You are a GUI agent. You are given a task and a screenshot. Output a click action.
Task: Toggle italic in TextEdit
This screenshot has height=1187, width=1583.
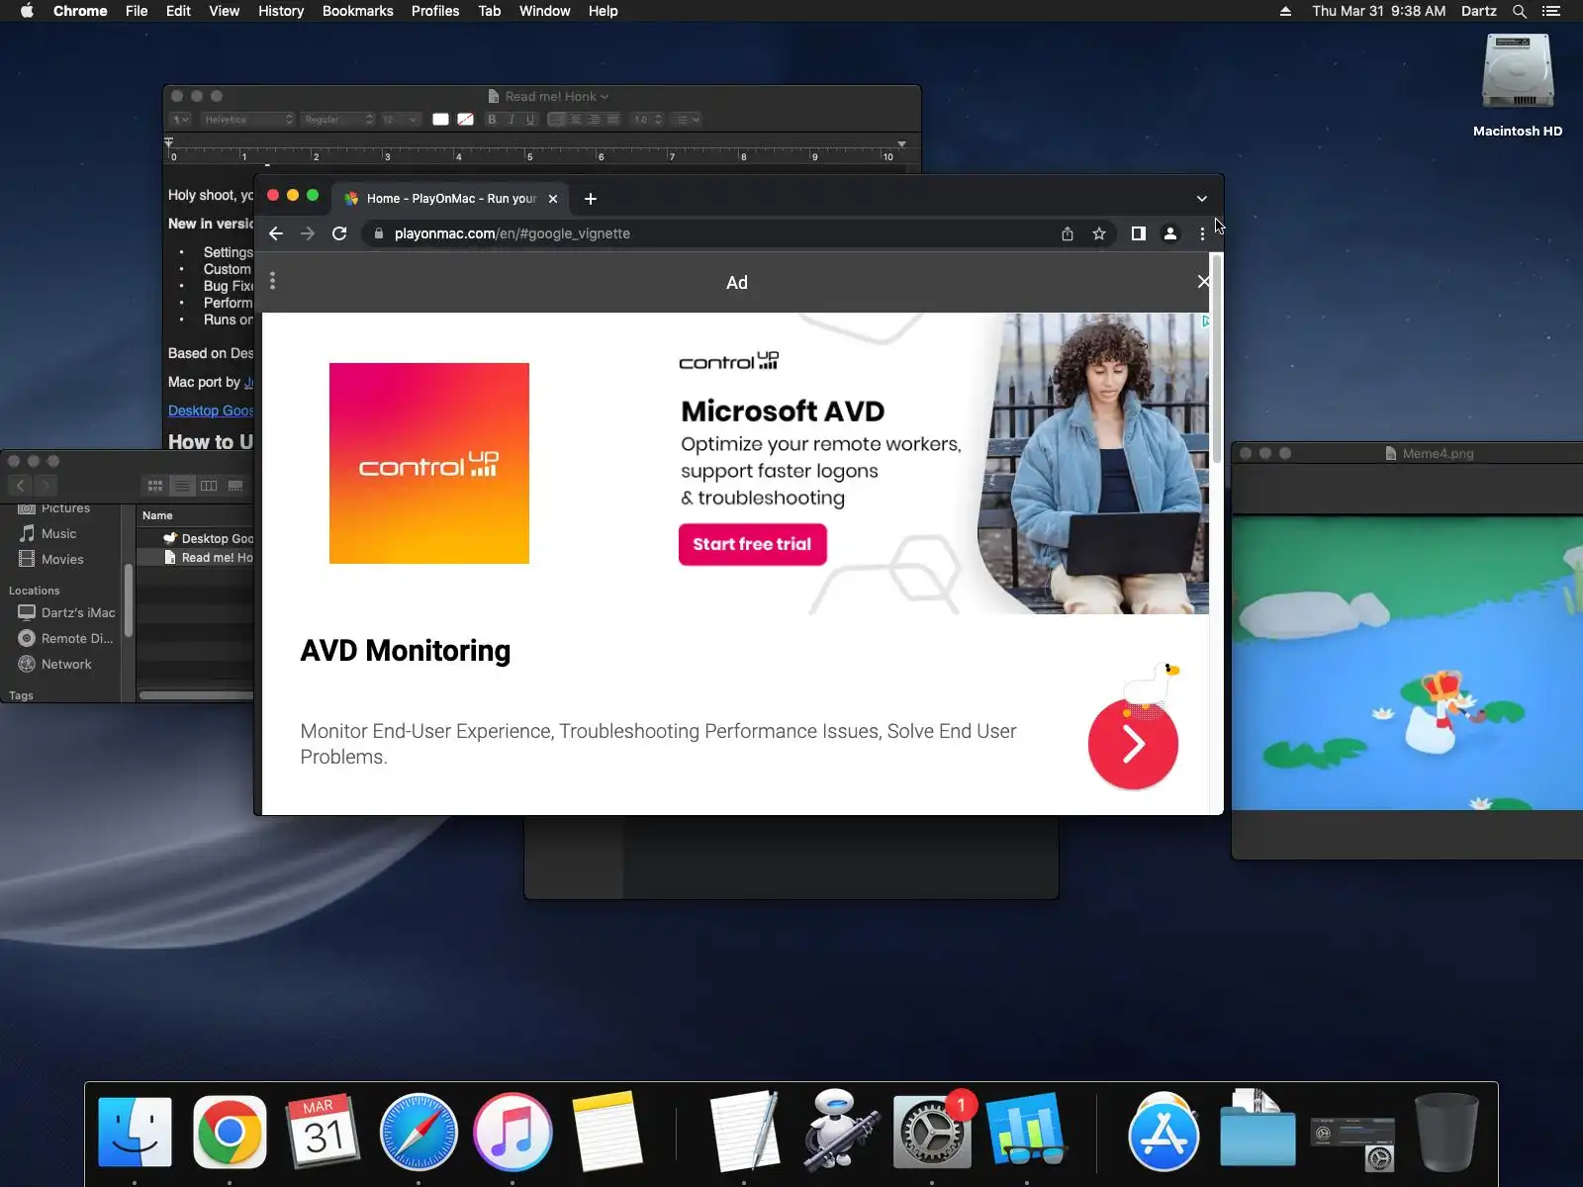coord(512,120)
